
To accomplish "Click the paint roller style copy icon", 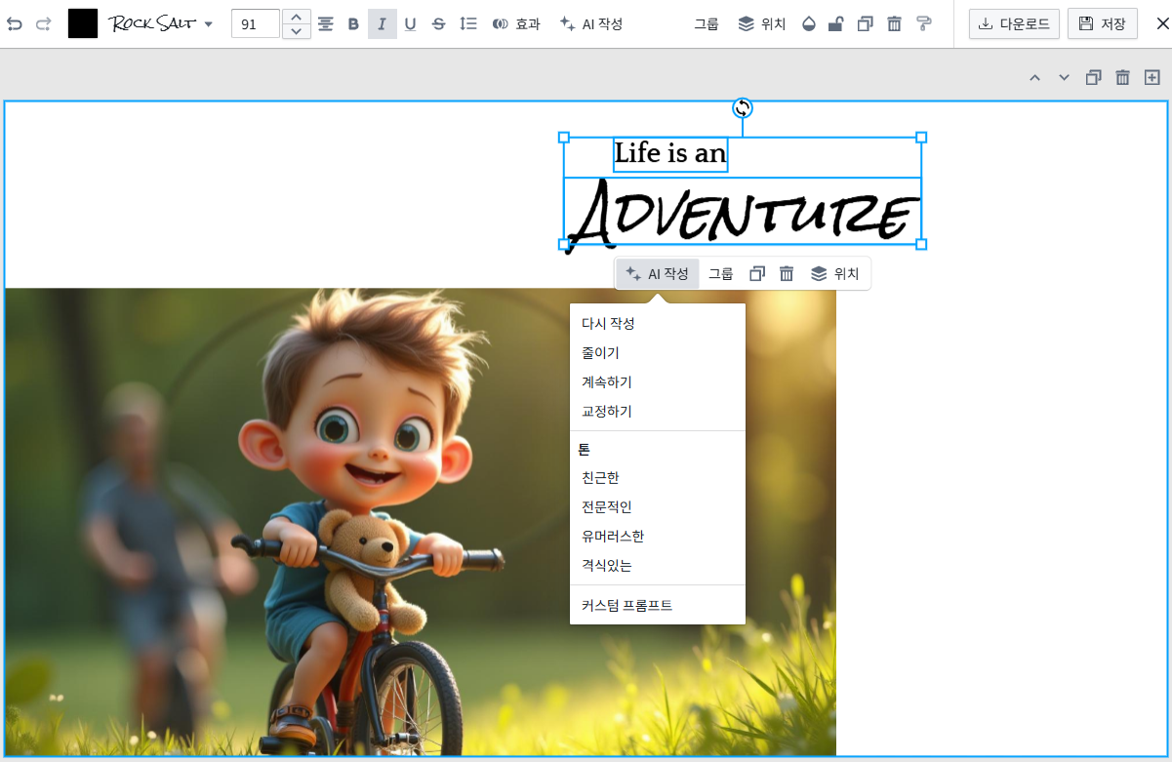I will (x=923, y=23).
